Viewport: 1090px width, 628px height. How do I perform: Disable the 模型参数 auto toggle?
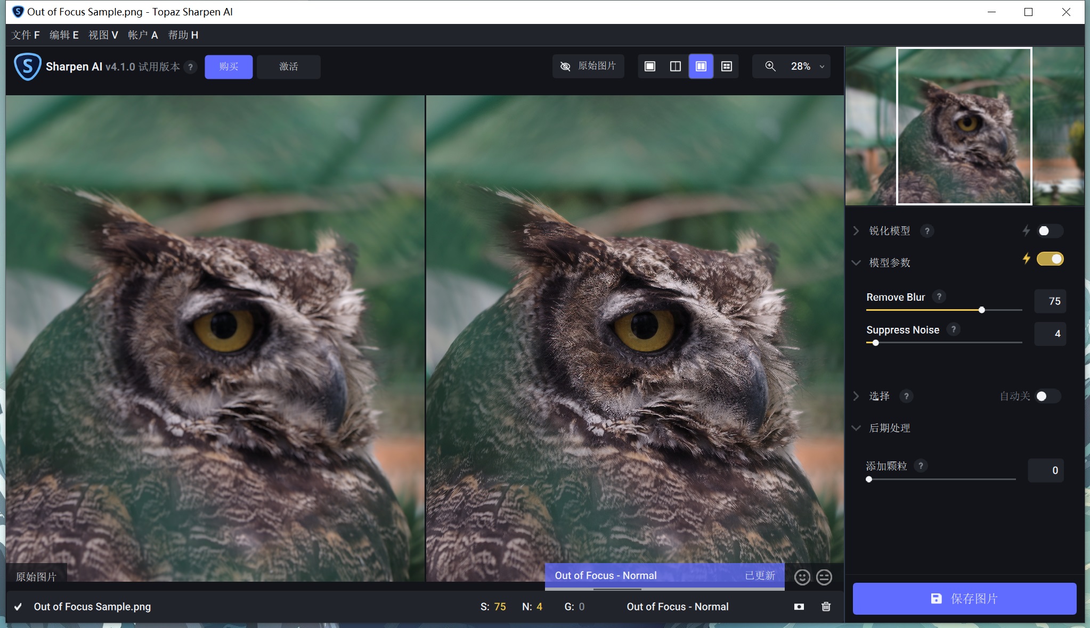click(x=1050, y=259)
